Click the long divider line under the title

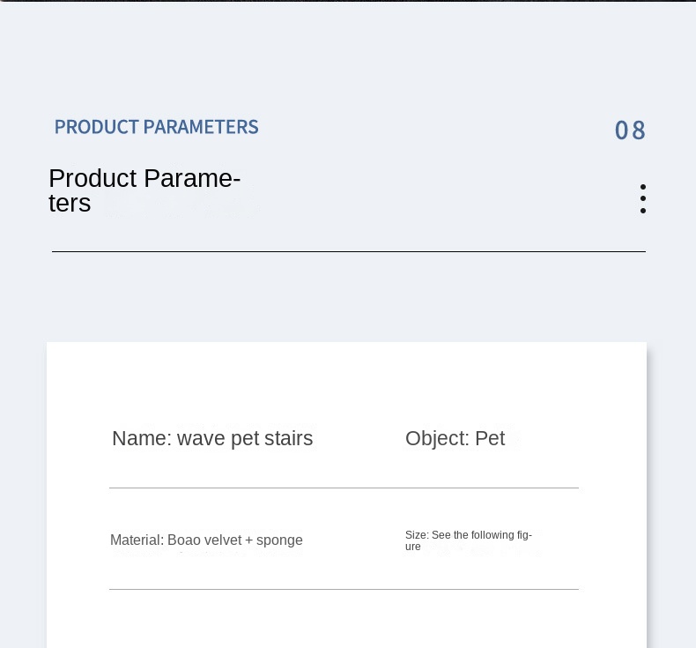point(348,252)
